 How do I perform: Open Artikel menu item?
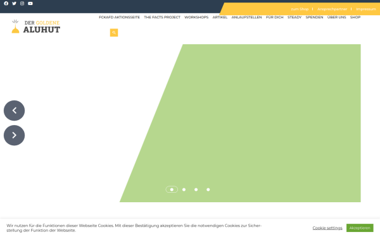220,17
